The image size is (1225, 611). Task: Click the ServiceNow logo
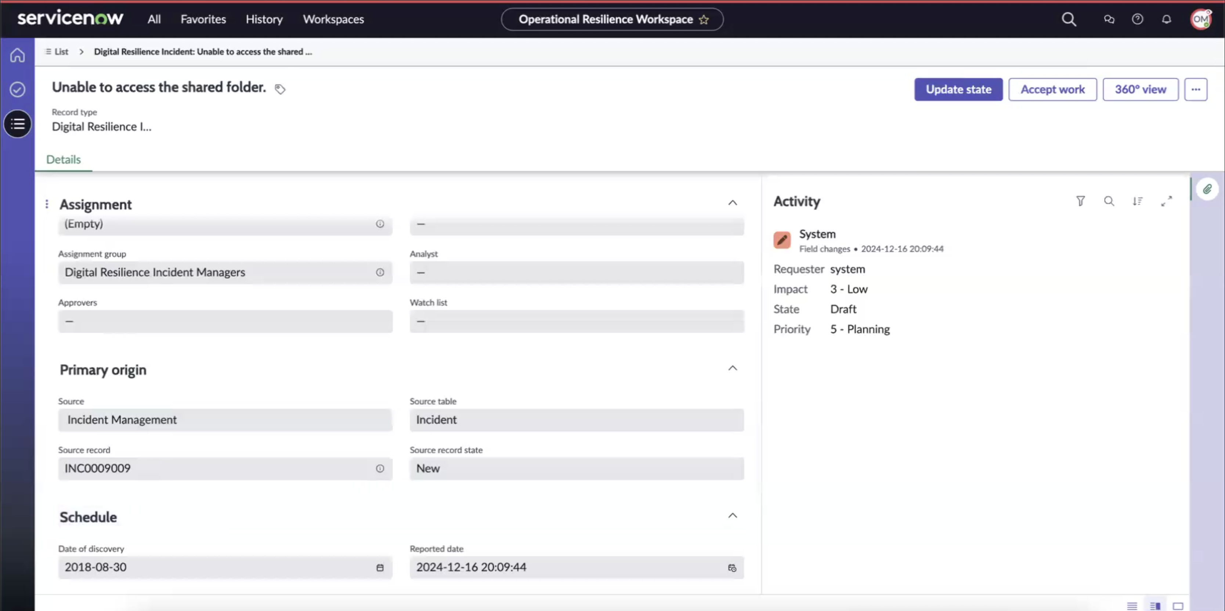(71, 18)
